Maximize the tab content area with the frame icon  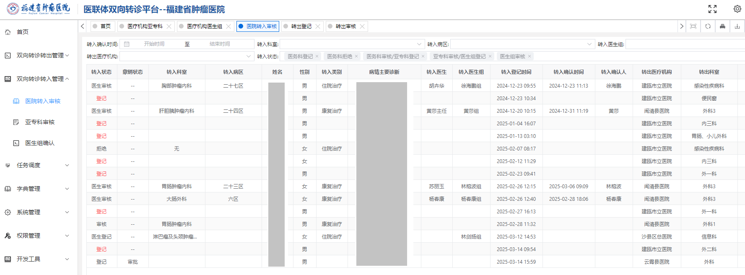point(693,26)
